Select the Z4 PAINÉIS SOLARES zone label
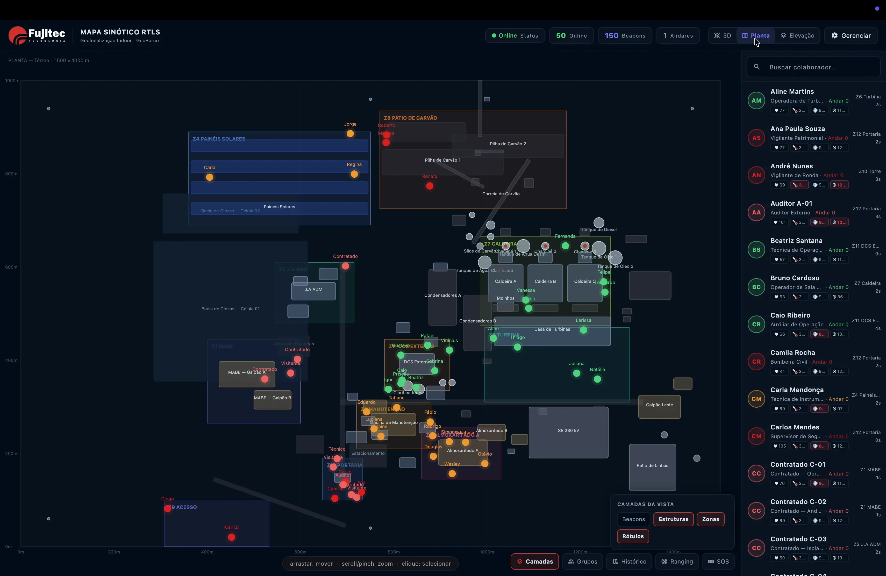The image size is (886, 576). tap(219, 139)
